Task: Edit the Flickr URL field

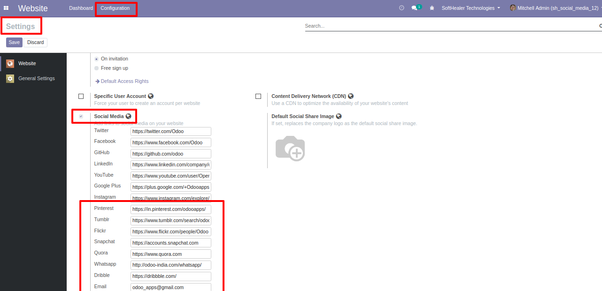Action: [x=171, y=232]
